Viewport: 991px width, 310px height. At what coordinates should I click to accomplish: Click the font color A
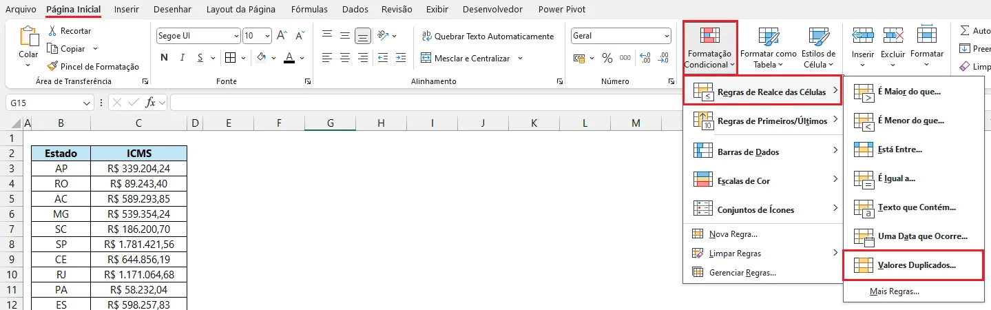point(290,58)
